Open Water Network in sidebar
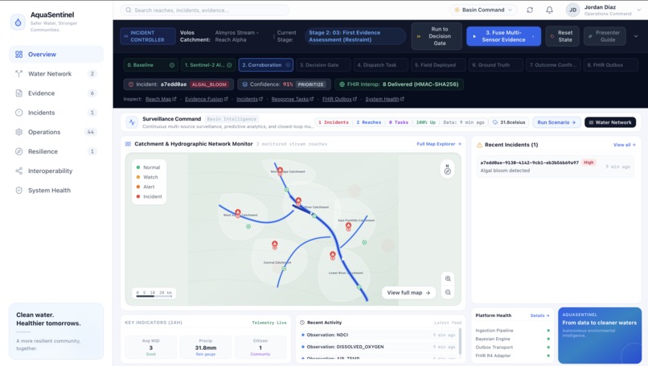The width and height of the screenshot is (648, 366). 56,74
